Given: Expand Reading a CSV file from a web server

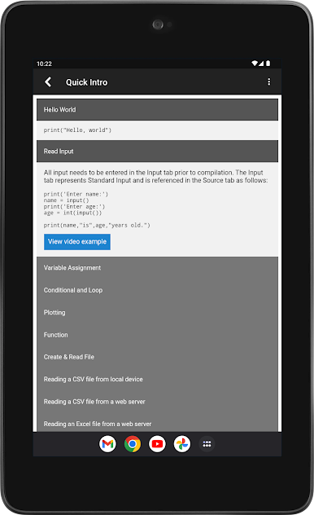Looking at the screenshot, I should tap(157, 402).
